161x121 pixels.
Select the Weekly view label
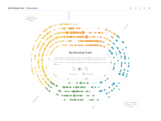[x=86, y=69]
